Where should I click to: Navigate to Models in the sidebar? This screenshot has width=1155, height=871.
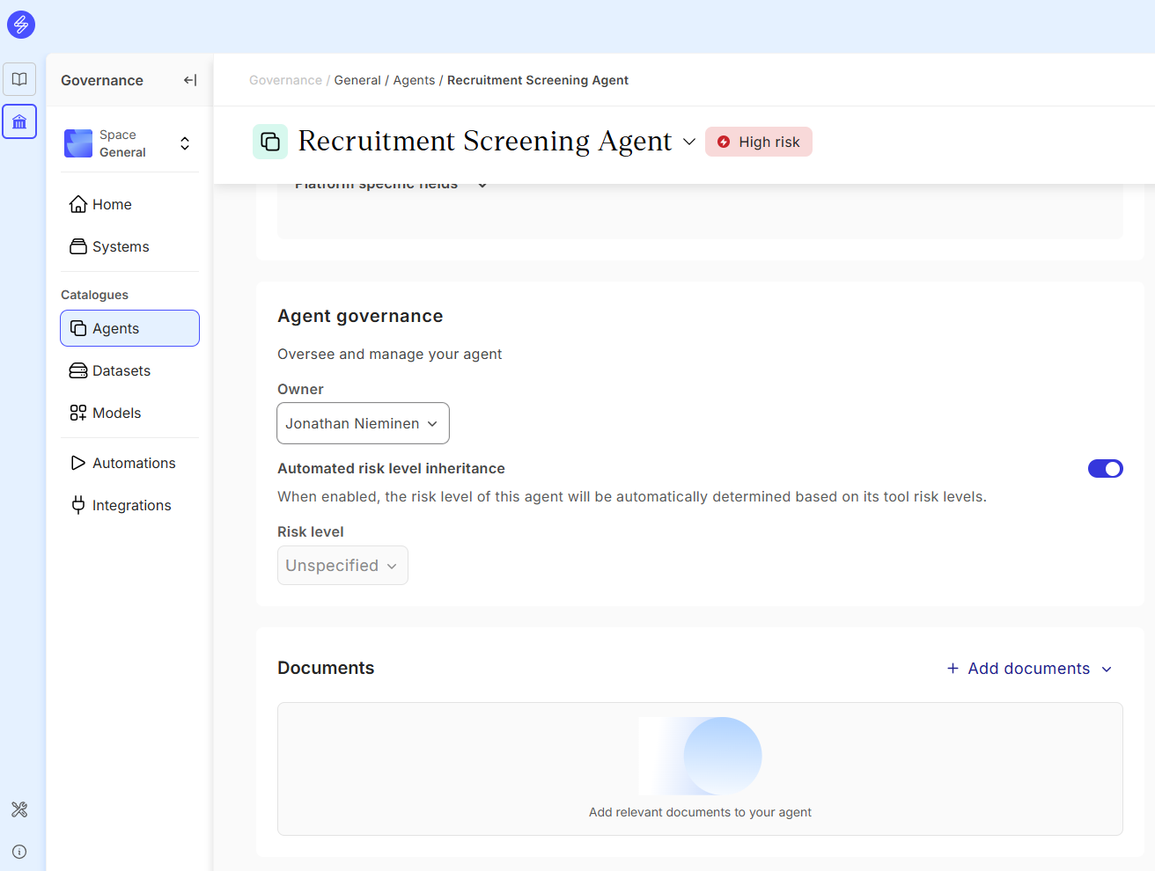[116, 413]
